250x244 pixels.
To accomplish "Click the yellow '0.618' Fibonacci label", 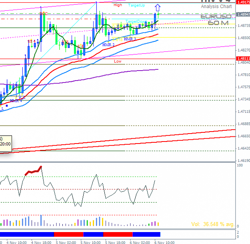I will [x=117, y=39].
